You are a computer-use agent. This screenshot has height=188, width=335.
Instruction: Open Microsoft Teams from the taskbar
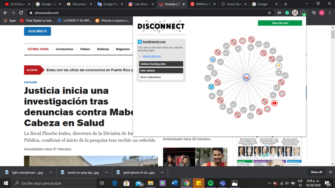(223, 183)
